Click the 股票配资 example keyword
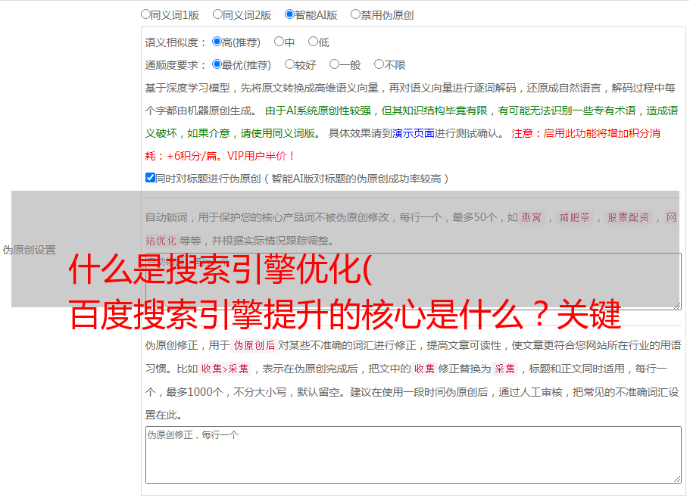The height and width of the screenshot is (498, 690). [x=629, y=217]
